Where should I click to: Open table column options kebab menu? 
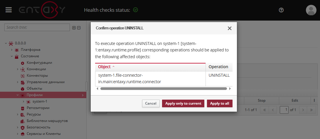pos(314,101)
